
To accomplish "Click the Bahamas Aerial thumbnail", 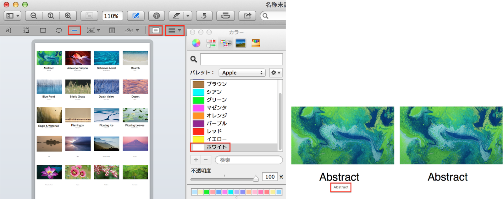I will click(107, 58).
